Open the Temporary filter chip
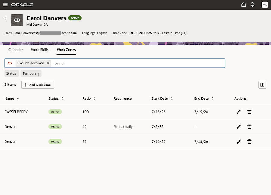The width and height of the screenshot is (271, 195). tap(31, 74)
